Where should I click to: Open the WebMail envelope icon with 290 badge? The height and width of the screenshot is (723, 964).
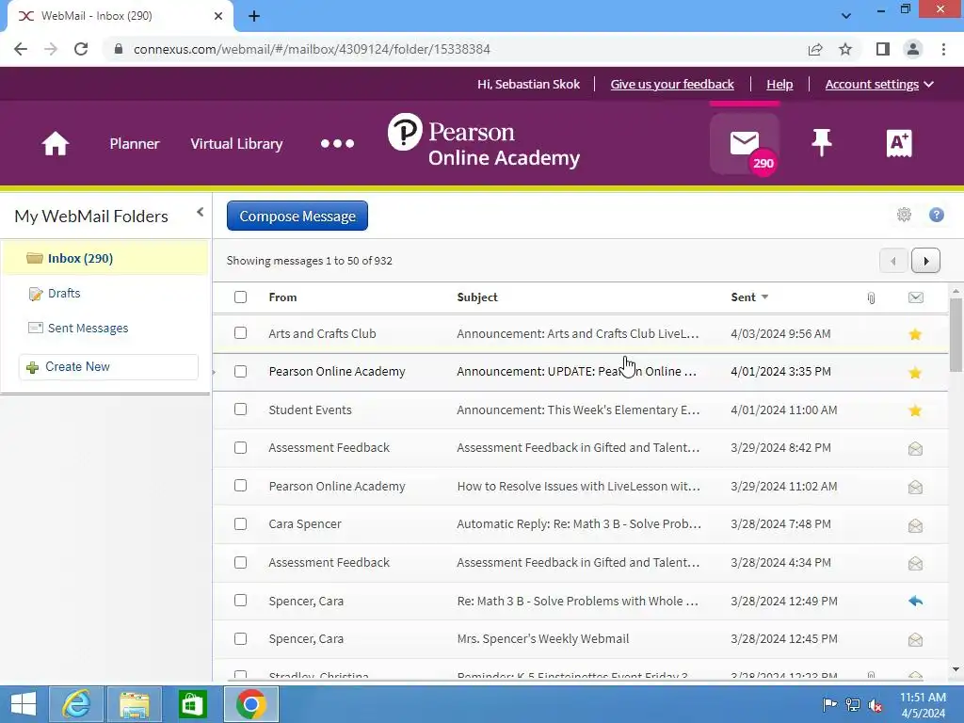(x=746, y=144)
